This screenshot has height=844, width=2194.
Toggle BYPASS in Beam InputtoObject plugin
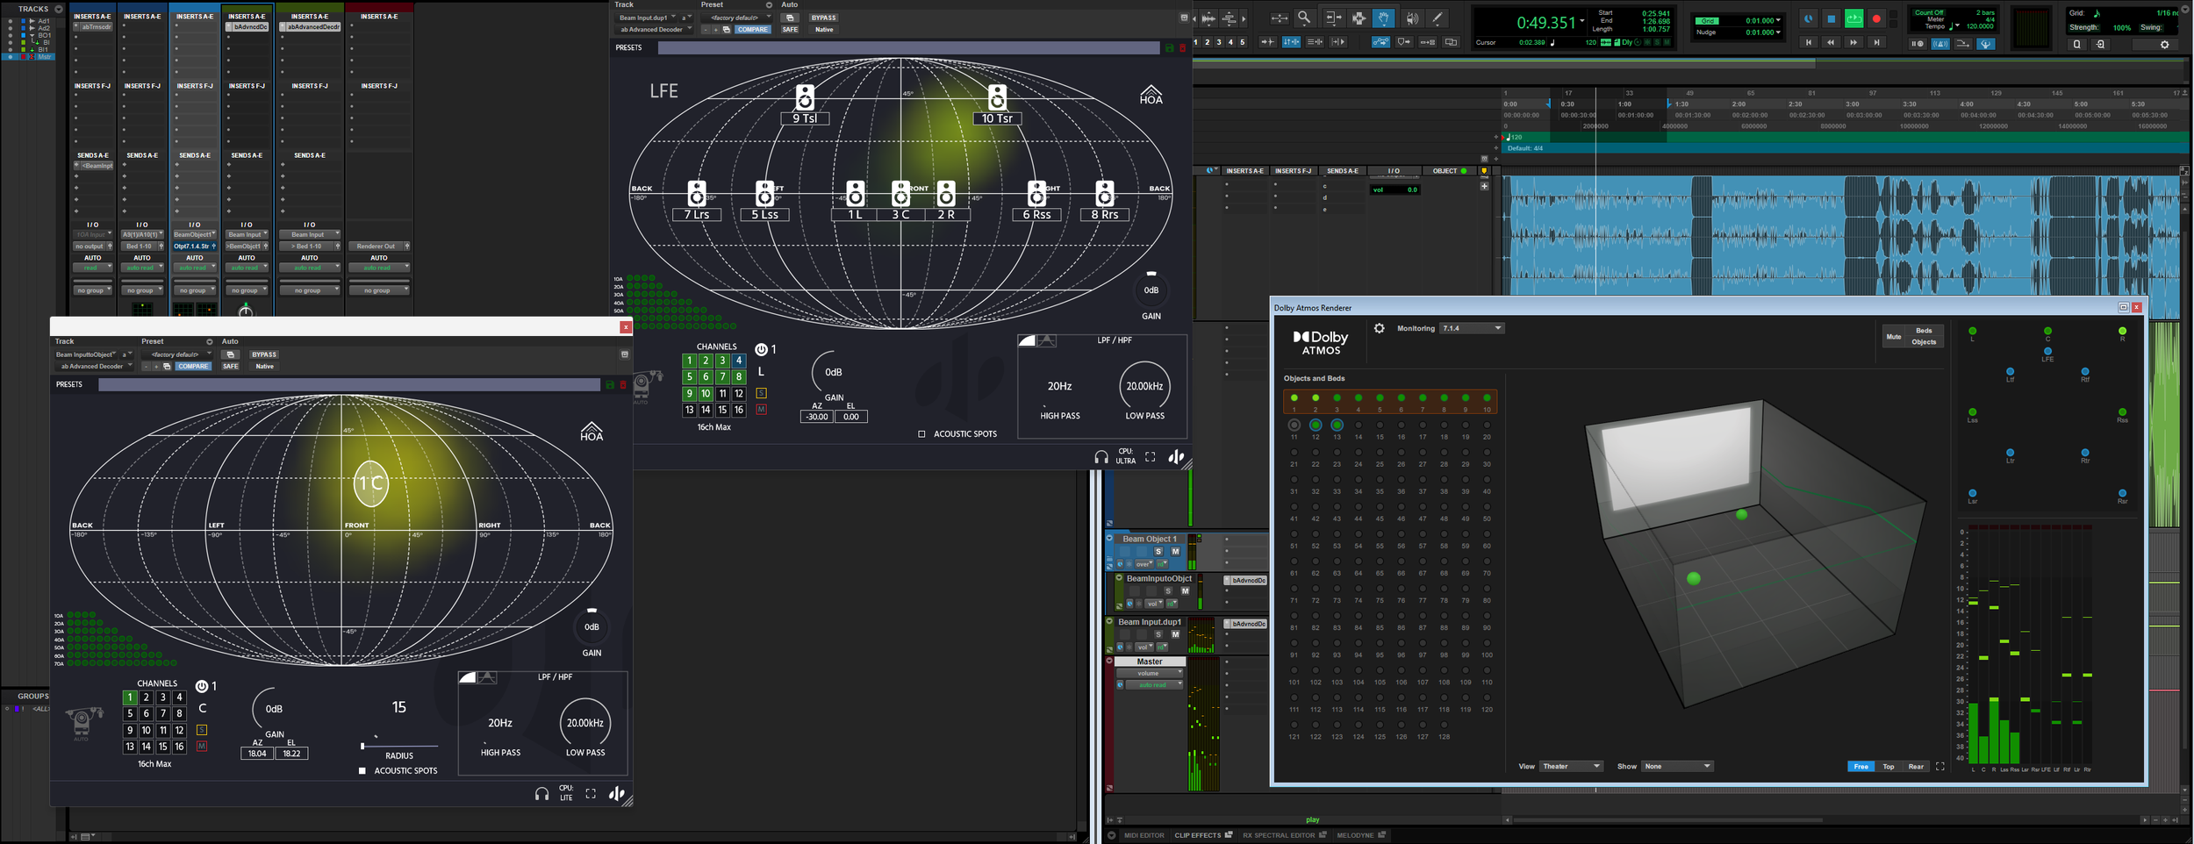coord(264,354)
